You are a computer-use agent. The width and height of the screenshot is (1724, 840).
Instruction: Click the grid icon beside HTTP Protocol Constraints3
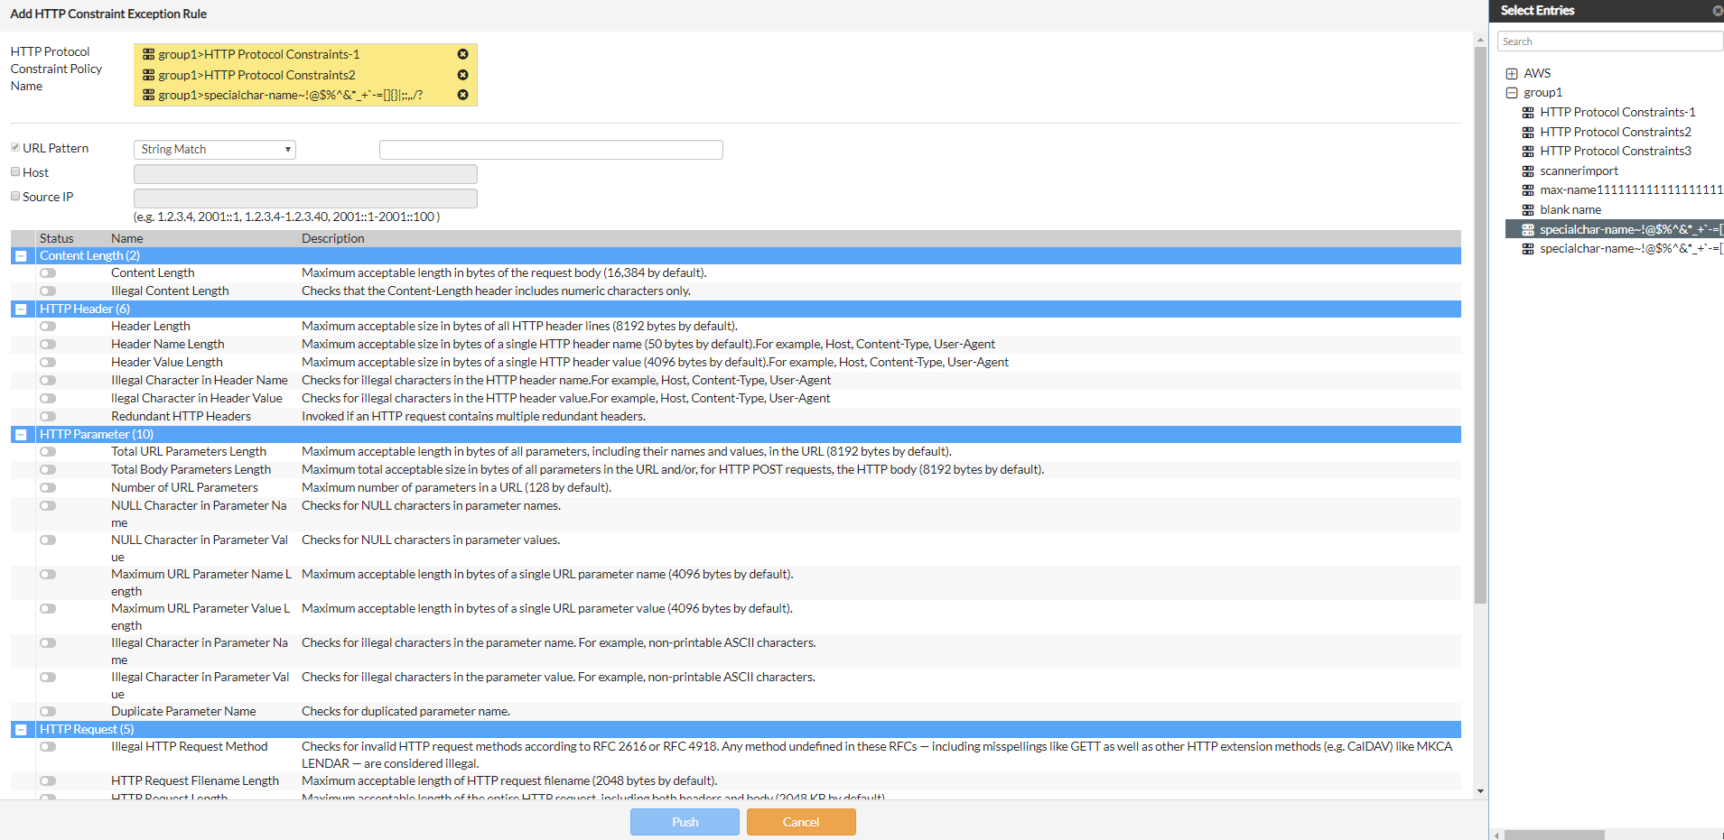coord(1528,151)
